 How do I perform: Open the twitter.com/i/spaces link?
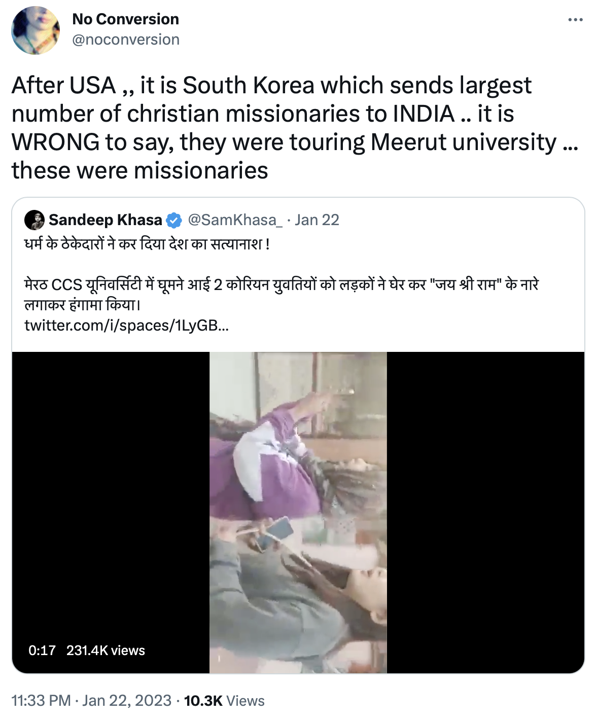click(x=126, y=326)
